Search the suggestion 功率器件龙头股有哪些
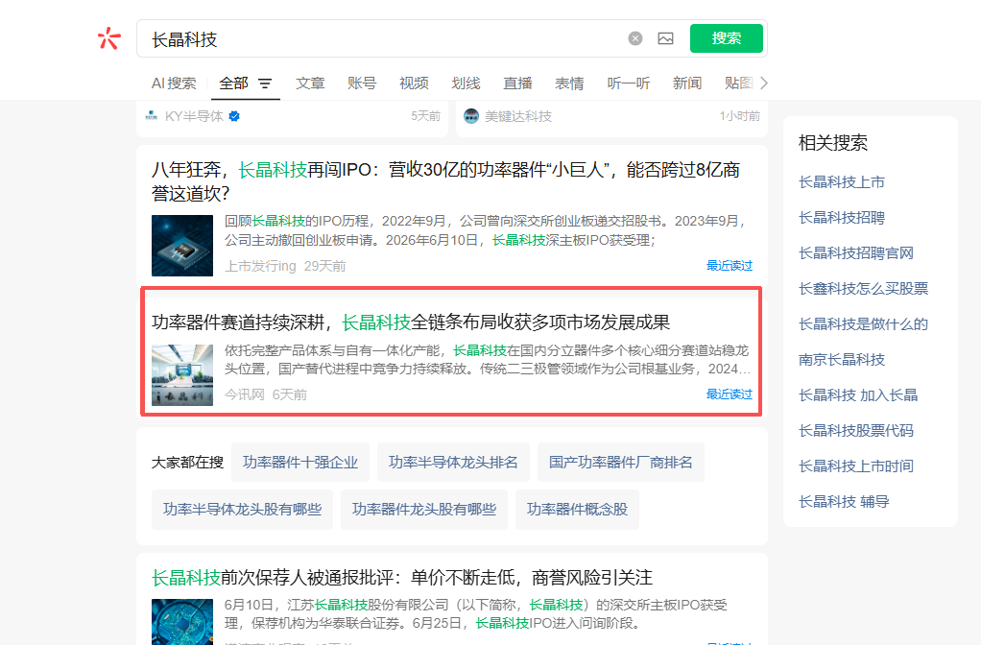Image resolution: width=981 pixels, height=645 pixels. (x=424, y=510)
